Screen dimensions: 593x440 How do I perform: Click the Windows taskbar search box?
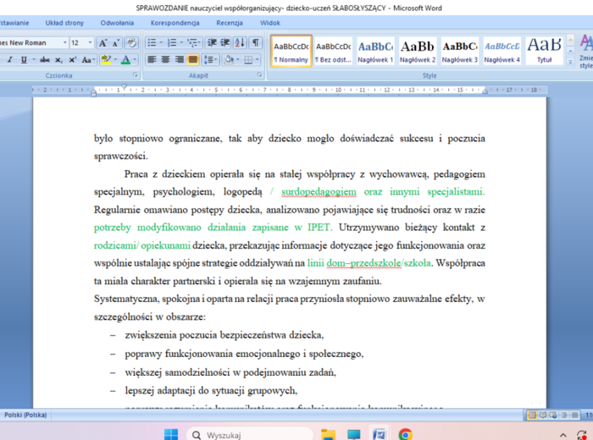point(246,434)
